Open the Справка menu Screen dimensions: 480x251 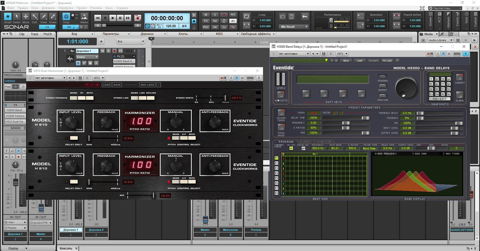click(x=122, y=8)
